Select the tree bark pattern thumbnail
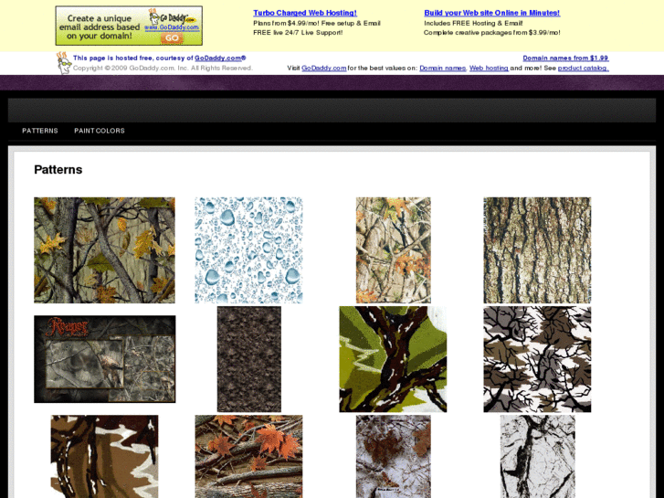Viewport: 664px width, 498px height. [x=537, y=250]
